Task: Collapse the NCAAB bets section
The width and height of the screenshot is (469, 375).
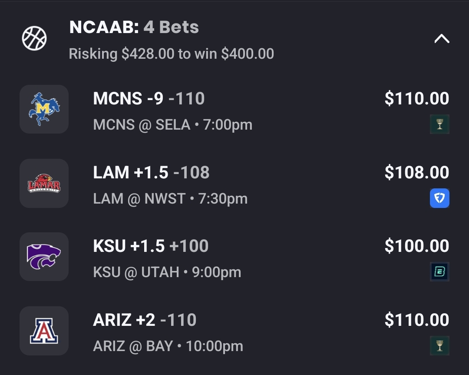Action: 442,39
